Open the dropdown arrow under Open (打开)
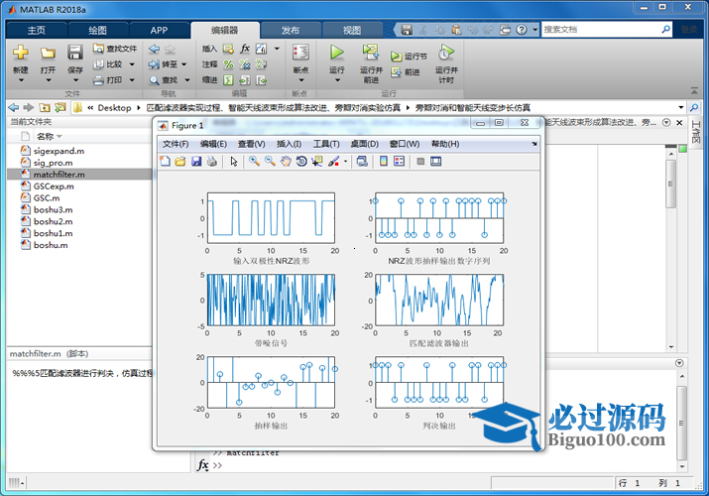Image resolution: width=709 pixels, height=496 pixels. click(48, 80)
